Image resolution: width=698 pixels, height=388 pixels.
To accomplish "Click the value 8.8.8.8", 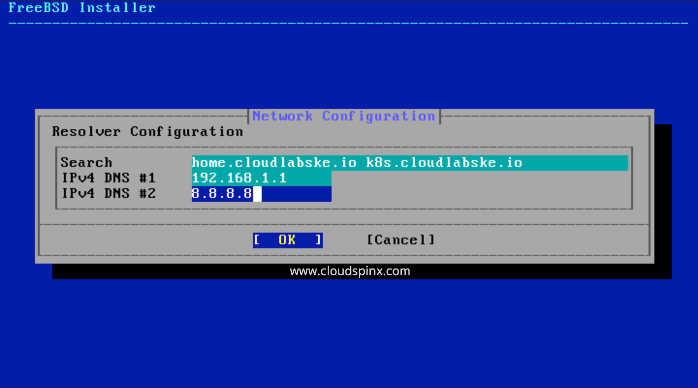I will pos(221,193).
